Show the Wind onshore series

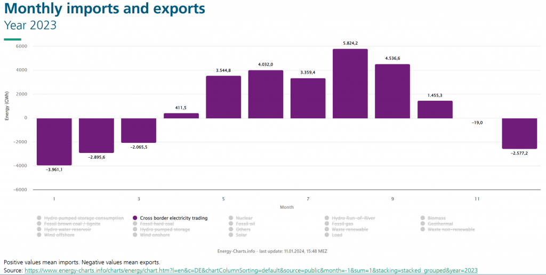pyautogui.click(x=151, y=235)
